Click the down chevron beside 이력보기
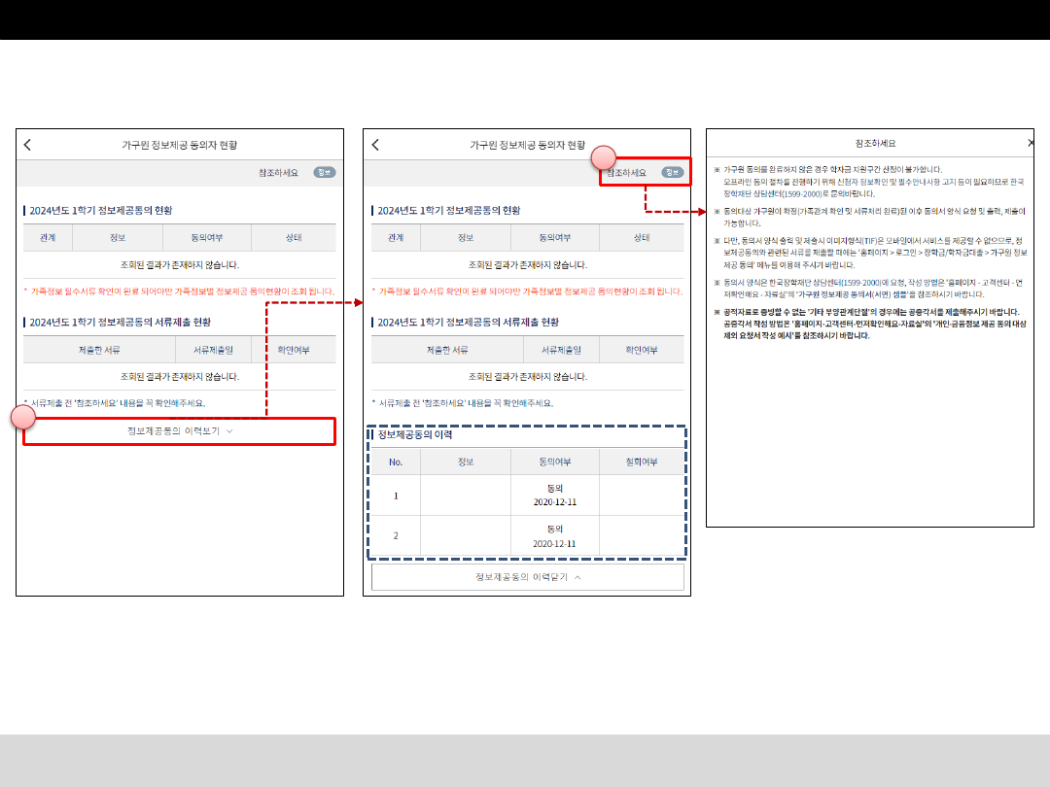 coord(229,430)
